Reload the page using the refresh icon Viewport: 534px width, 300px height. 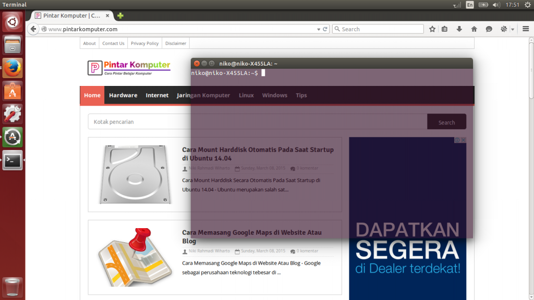pyautogui.click(x=325, y=29)
